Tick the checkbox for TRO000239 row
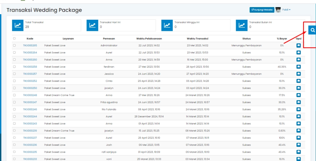The width and height of the screenshot is (316, 161). 14,130
